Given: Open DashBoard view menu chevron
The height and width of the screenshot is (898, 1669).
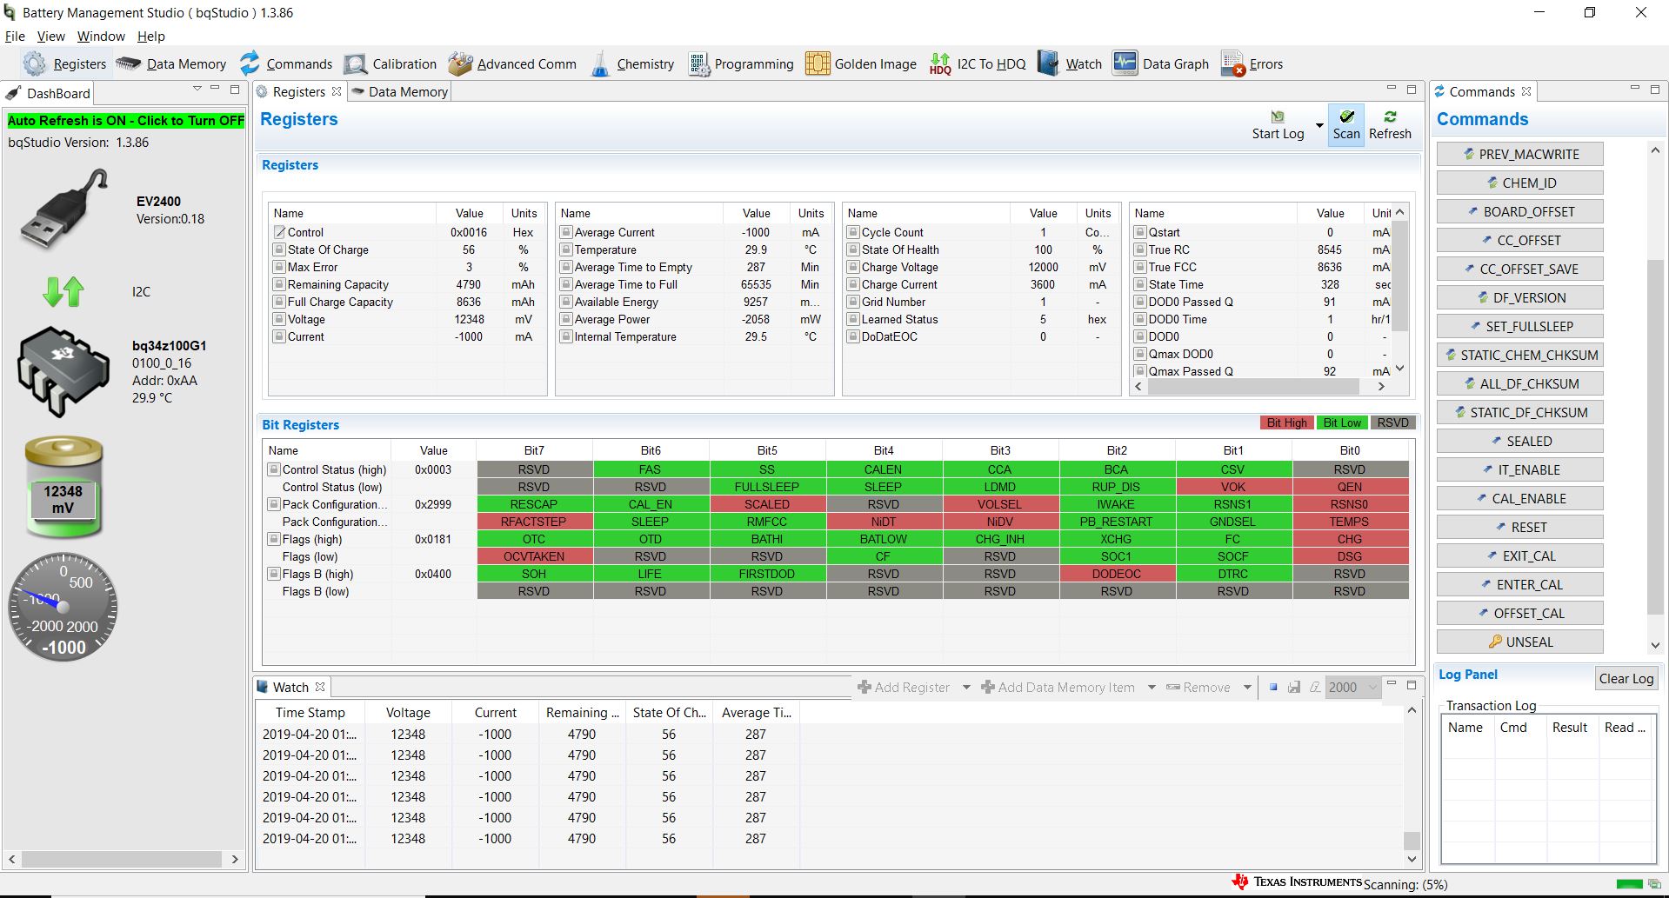Looking at the screenshot, I should pos(197,89).
